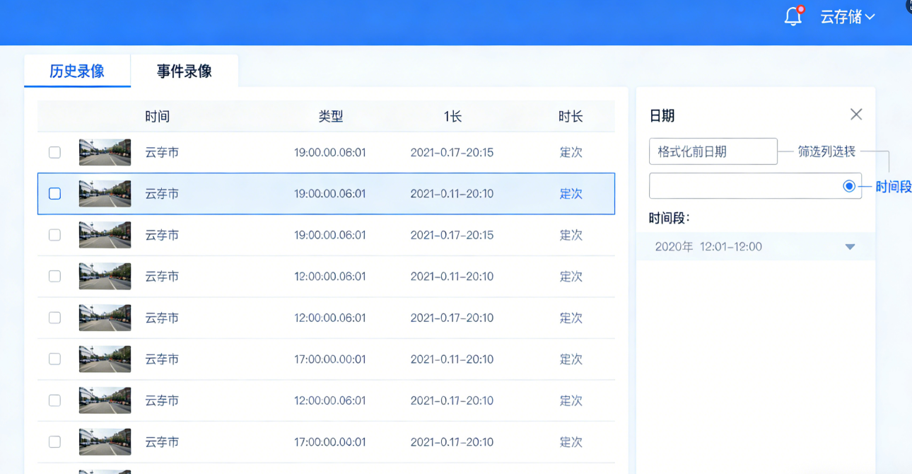This screenshot has height=474, width=912.
Task: Check the checkbox of the highlighted recording row
Action: 54,193
